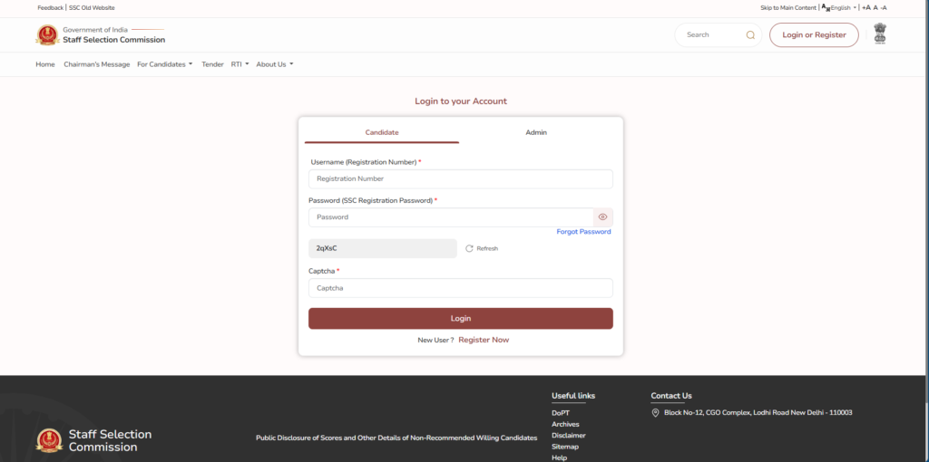929x462 pixels.
Task: Focus the Registration Number input field
Action: (460, 178)
